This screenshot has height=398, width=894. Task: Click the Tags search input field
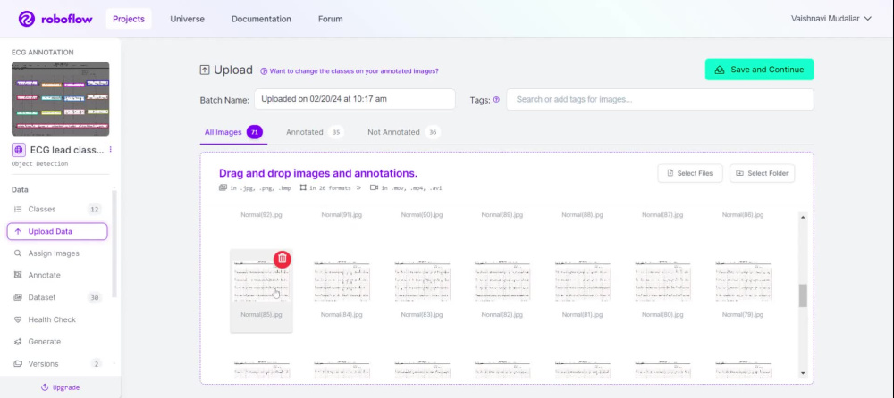point(660,99)
